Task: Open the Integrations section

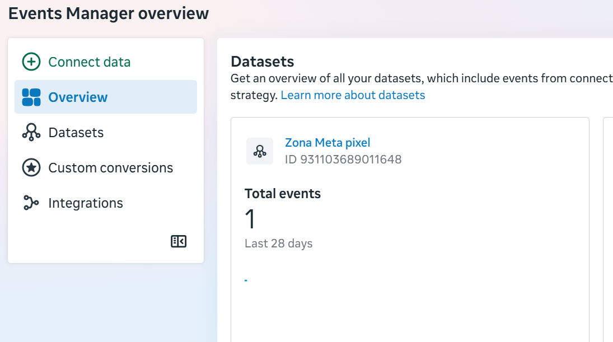Action: click(106, 203)
